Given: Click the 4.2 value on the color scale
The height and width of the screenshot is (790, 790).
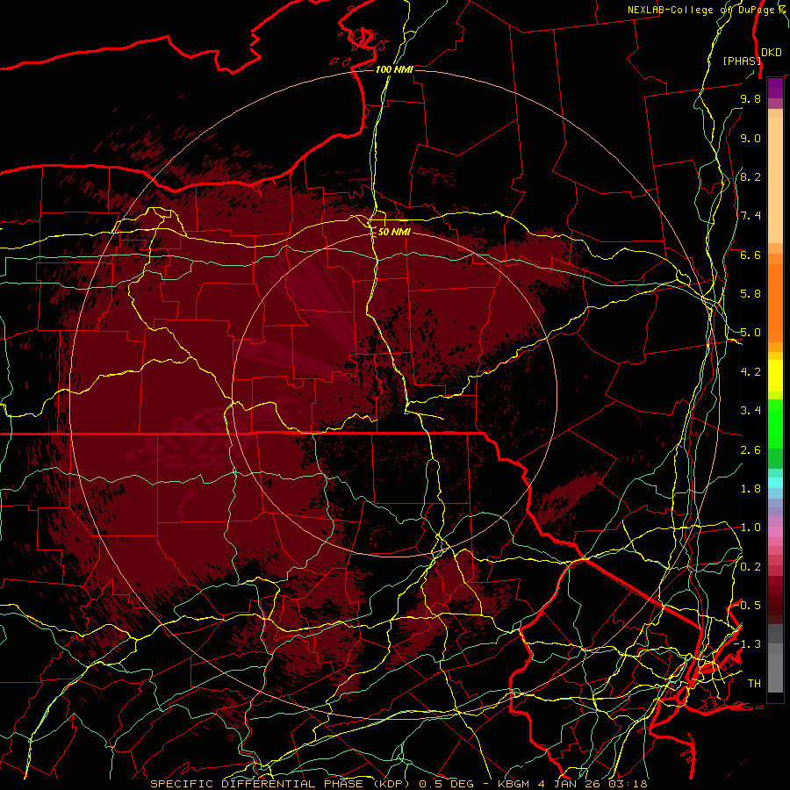Looking at the screenshot, I should (x=750, y=372).
